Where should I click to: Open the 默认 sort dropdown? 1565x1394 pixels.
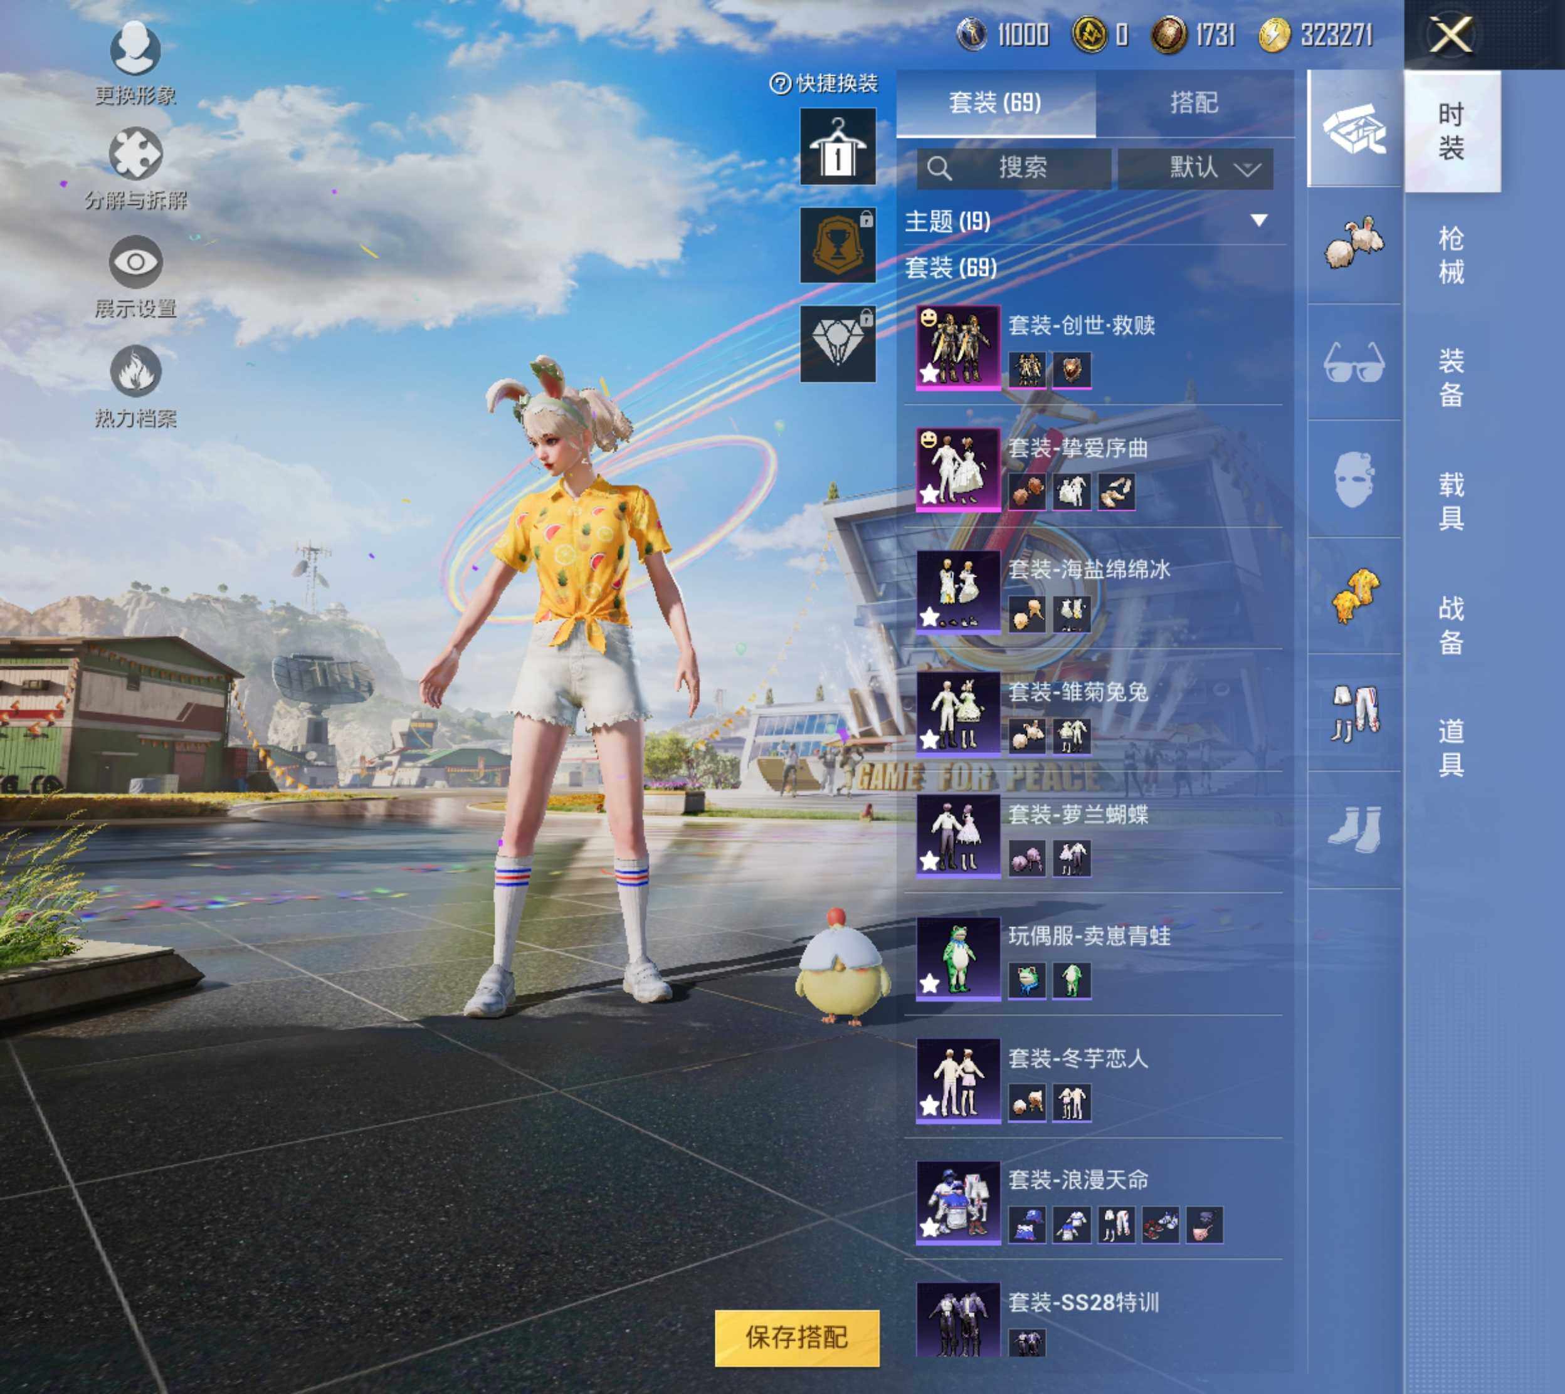click(x=1196, y=168)
